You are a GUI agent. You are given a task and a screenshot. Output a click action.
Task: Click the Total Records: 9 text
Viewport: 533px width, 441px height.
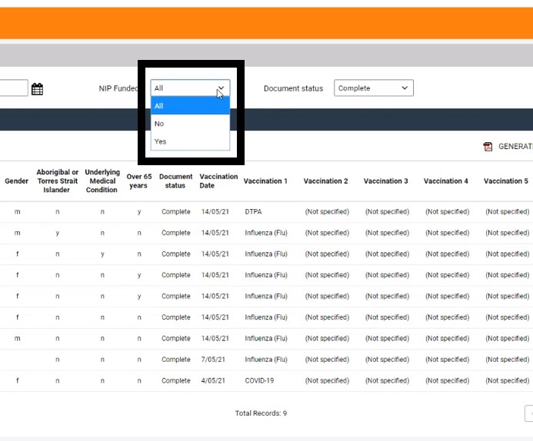261,413
